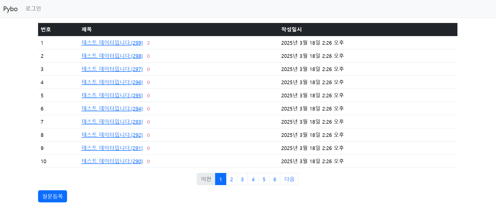Image resolution: width=496 pixels, height=222 pixels.
Task: Open question 테스트 데이터입니다.[292]
Action: point(112,135)
